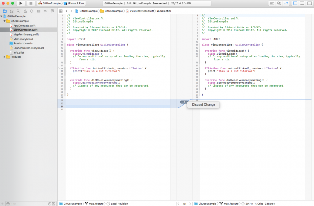Viewport: 314px width, 206px height.
Task: Open GitUseExample folder in jump bar
Action: point(112,11)
